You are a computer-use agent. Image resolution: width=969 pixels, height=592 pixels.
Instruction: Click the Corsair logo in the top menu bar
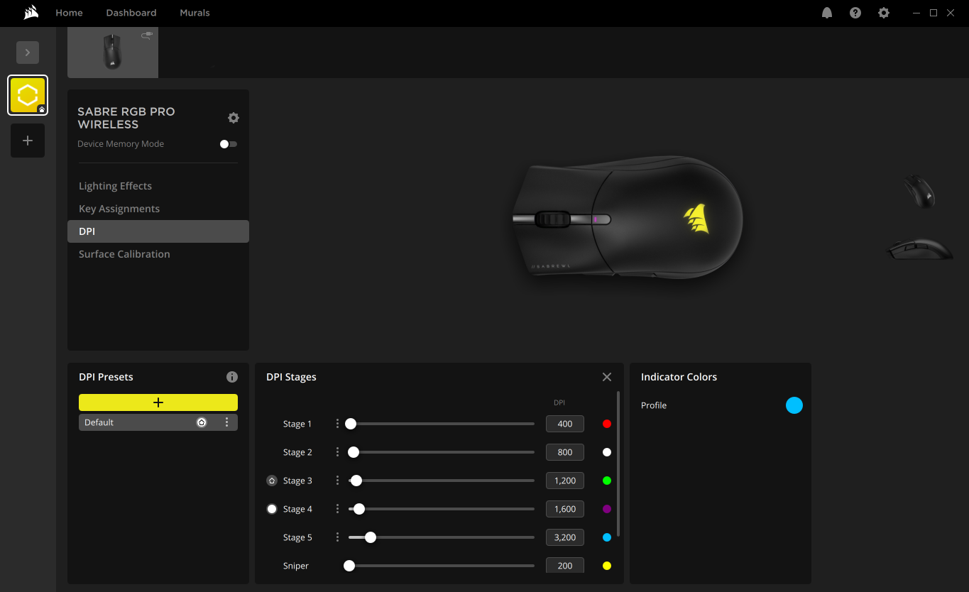coord(30,12)
